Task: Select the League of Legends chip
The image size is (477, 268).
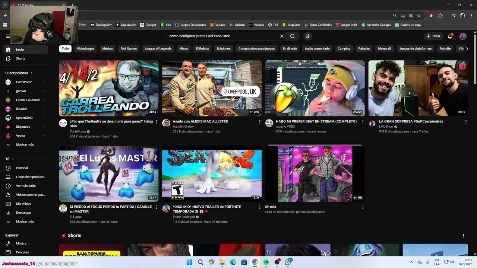Action: coord(158,48)
